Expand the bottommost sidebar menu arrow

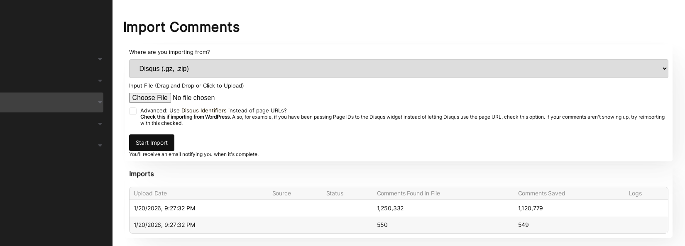point(100,146)
